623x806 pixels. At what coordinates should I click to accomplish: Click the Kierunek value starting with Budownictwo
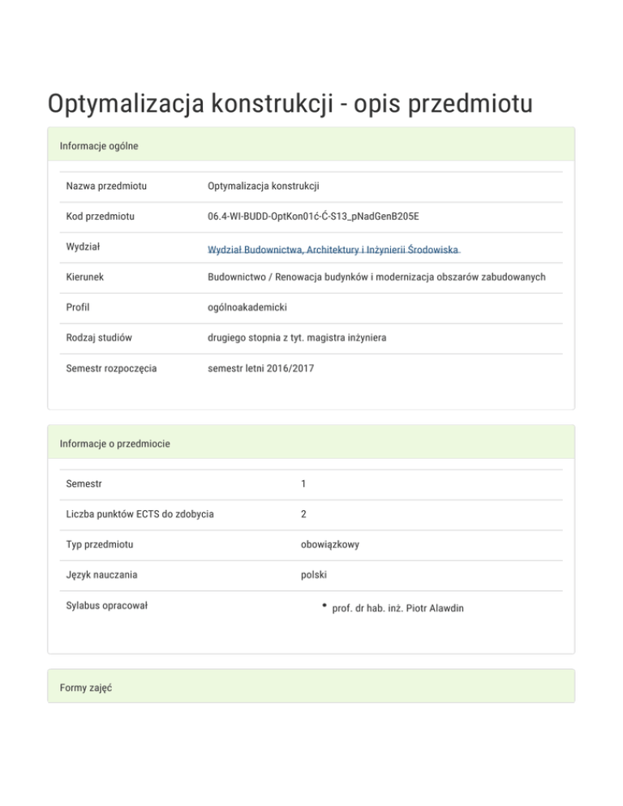376,277
